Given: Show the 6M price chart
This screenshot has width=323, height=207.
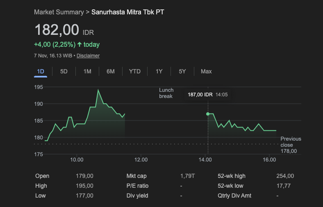Looking at the screenshot, I should pyautogui.click(x=111, y=71).
